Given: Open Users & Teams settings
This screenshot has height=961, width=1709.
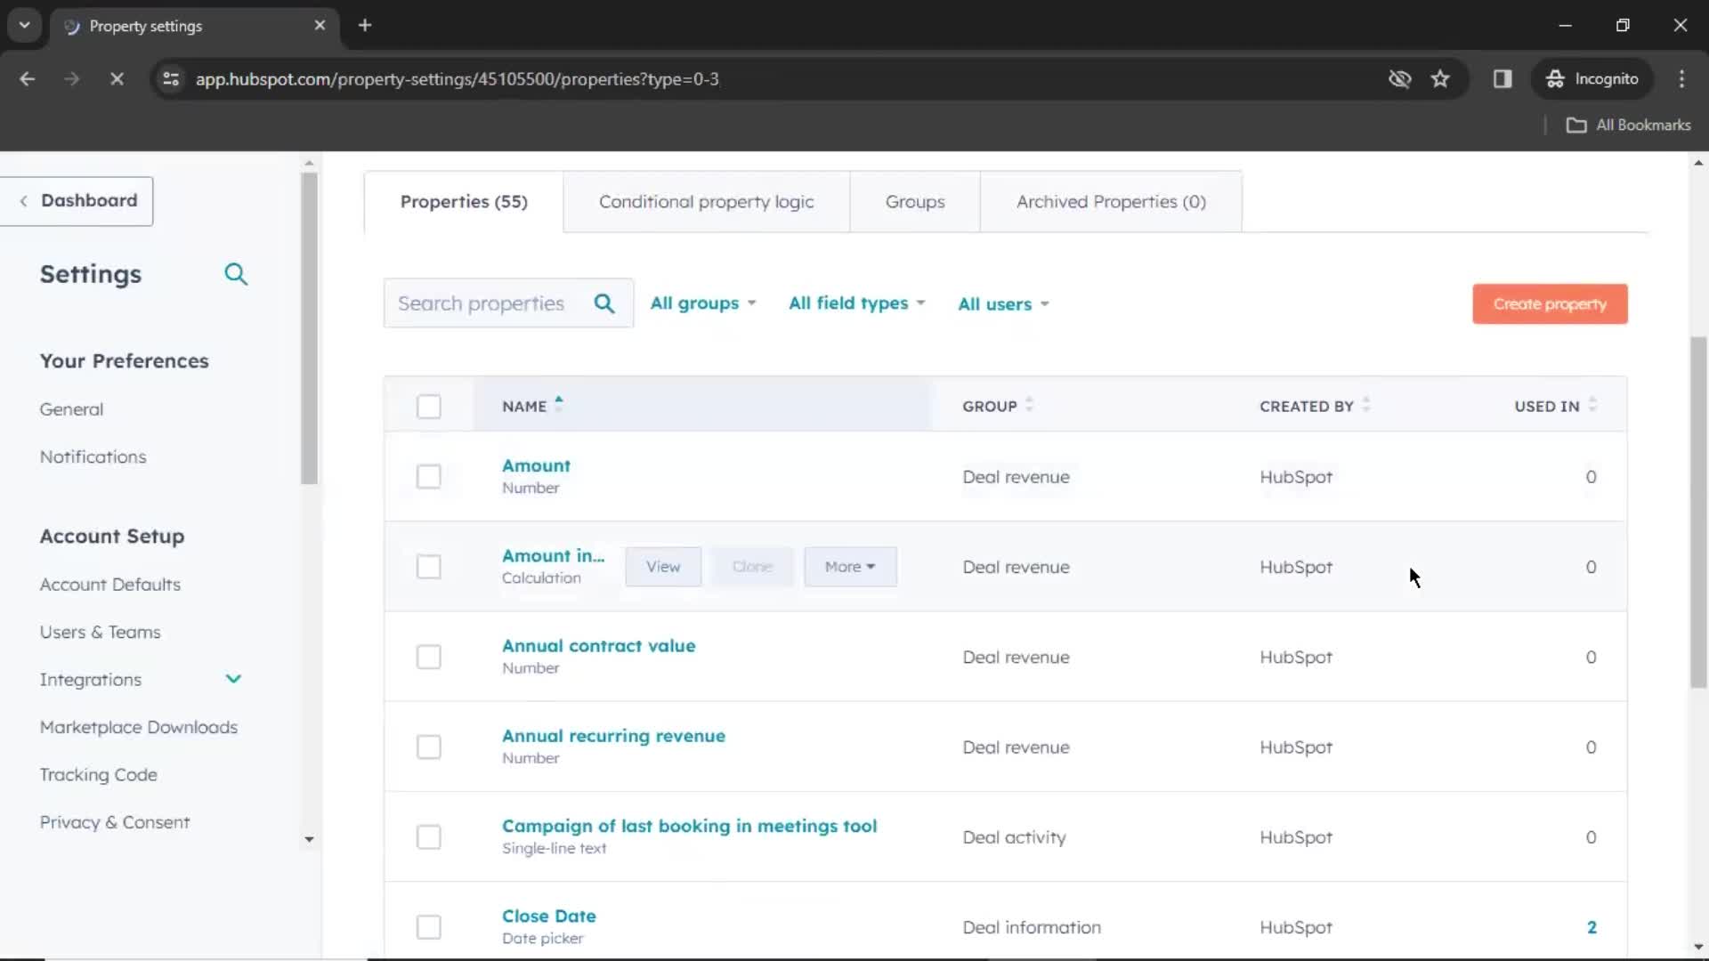Looking at the screenshot, I should (100, 633).
